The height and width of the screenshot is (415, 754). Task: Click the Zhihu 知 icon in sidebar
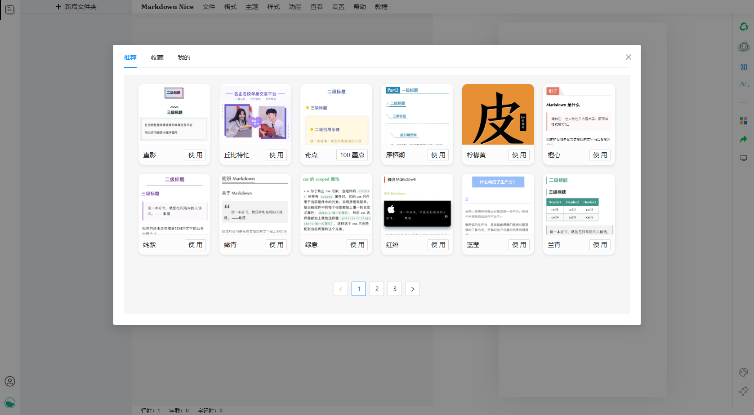[x=744, y=67]
